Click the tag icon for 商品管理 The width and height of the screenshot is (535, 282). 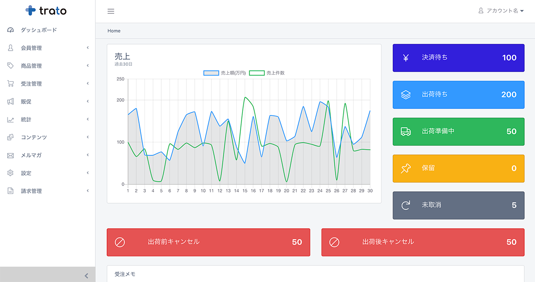click(11, 66)
